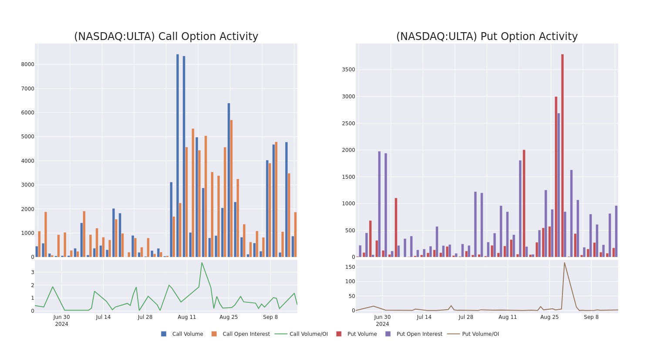Click the 'Jul 28' label under put chart

click(466, 317)
